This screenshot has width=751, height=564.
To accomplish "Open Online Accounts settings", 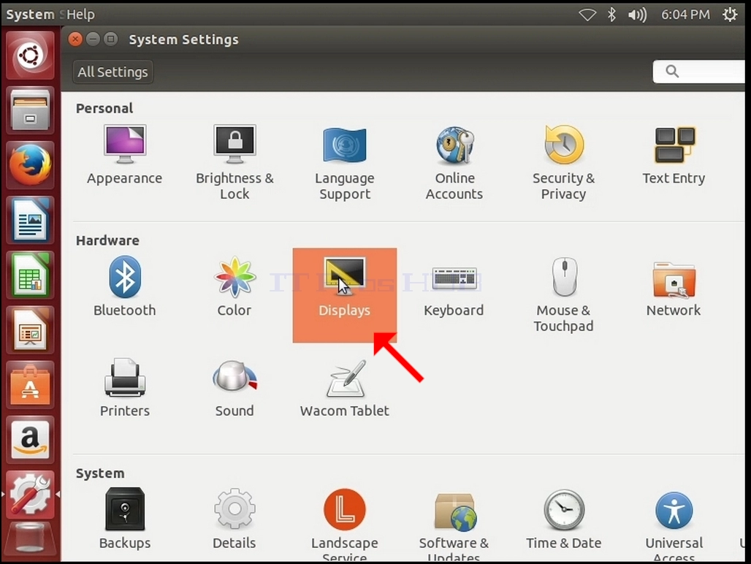I will 454,163.
